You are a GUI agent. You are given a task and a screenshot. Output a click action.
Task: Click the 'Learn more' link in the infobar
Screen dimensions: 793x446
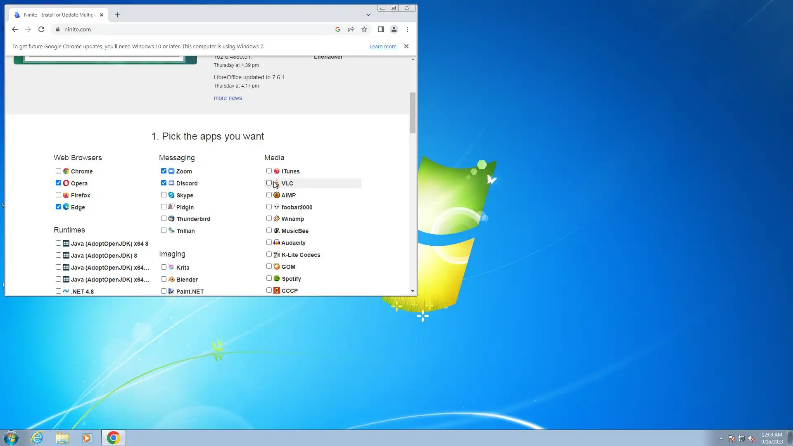pyautogui.click(x=382, y=47)
